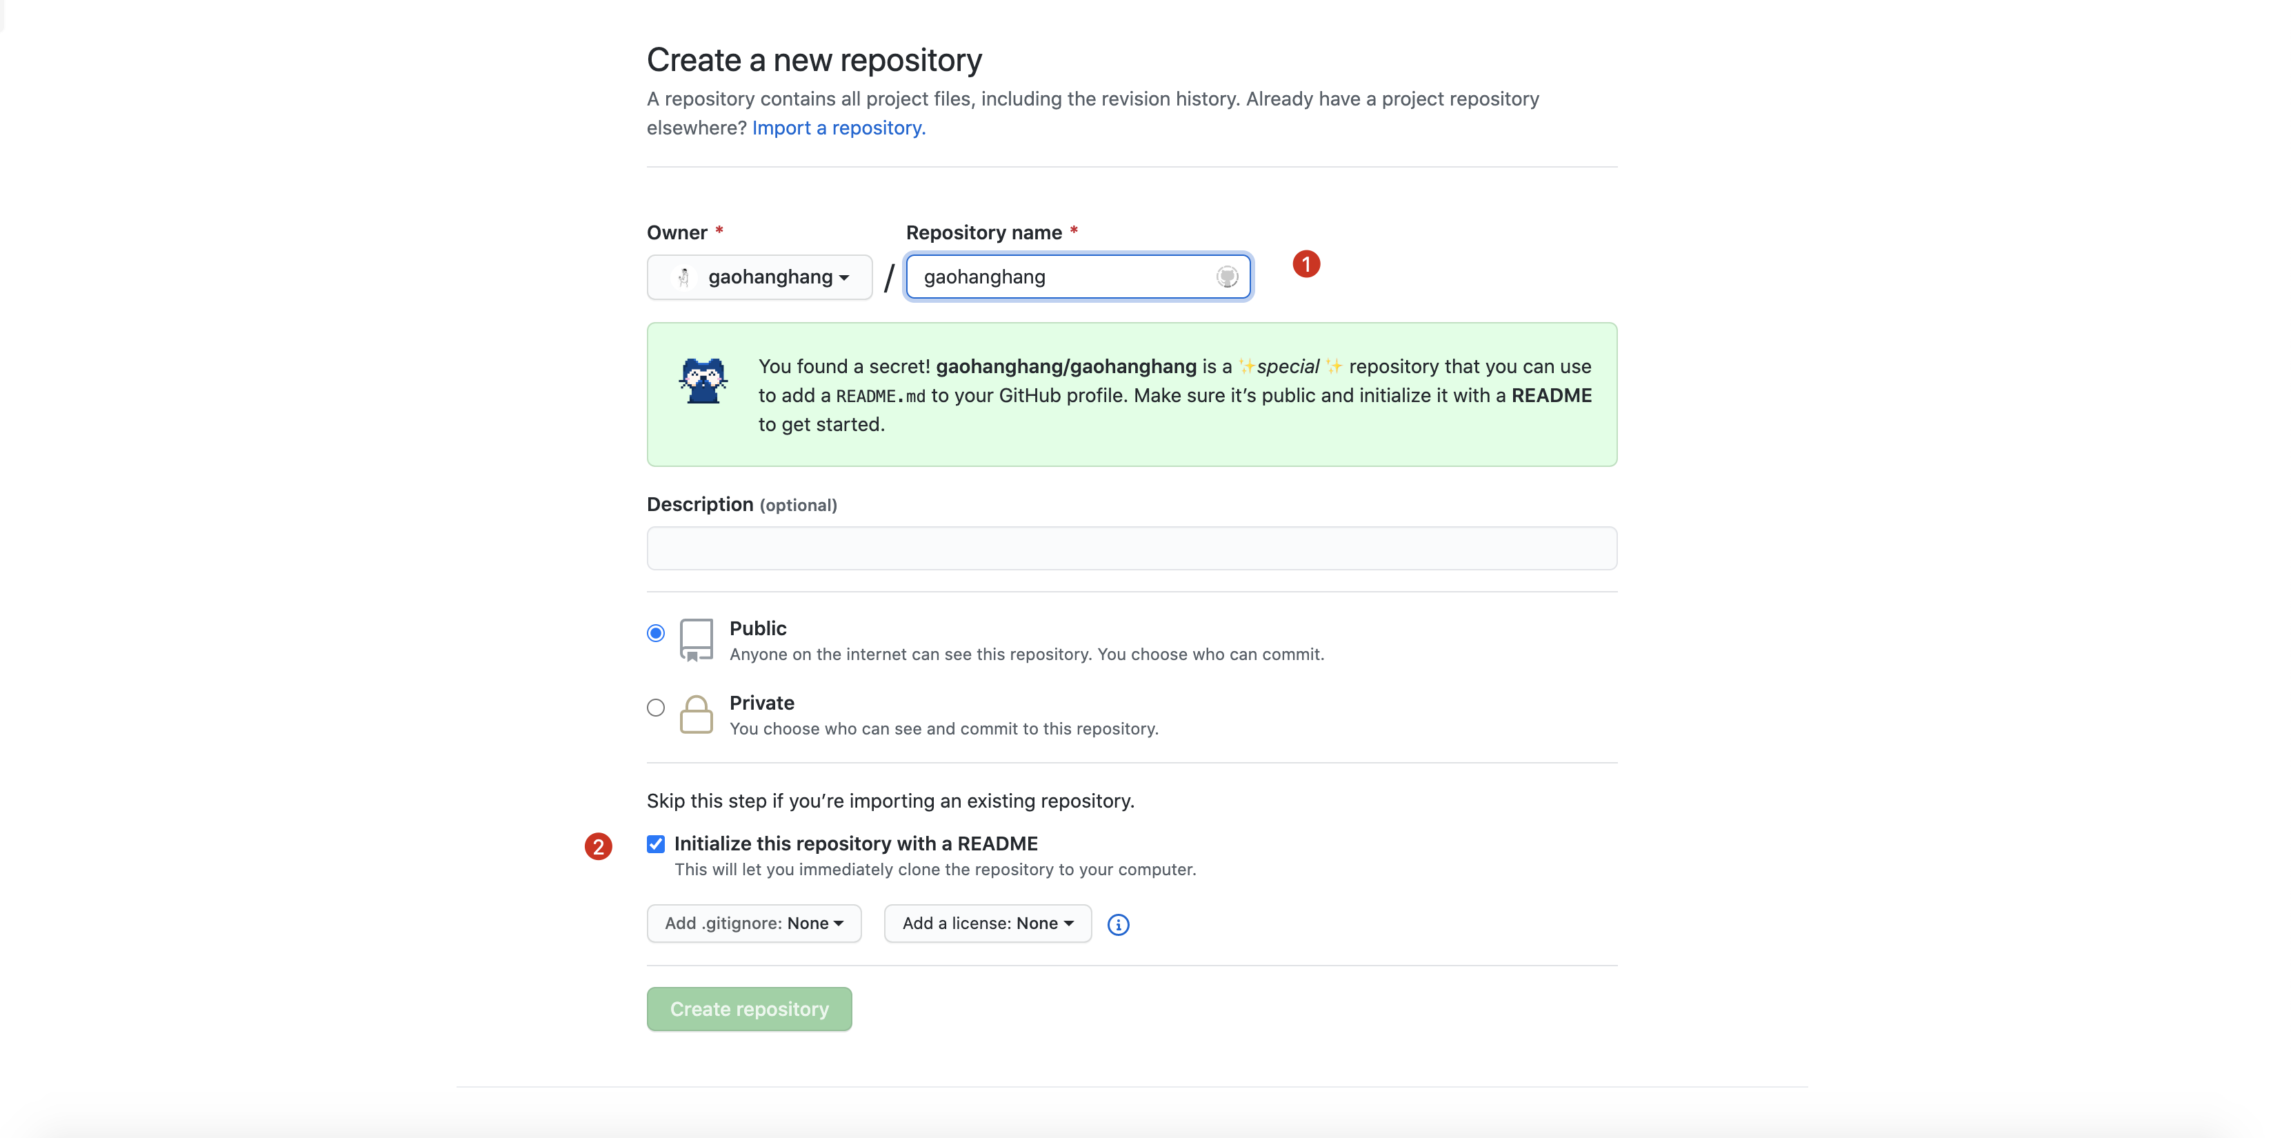Click the octocat icon inside repository name field
The width and height of the screenshot is (2291, 1138).
coord(1226,277)
